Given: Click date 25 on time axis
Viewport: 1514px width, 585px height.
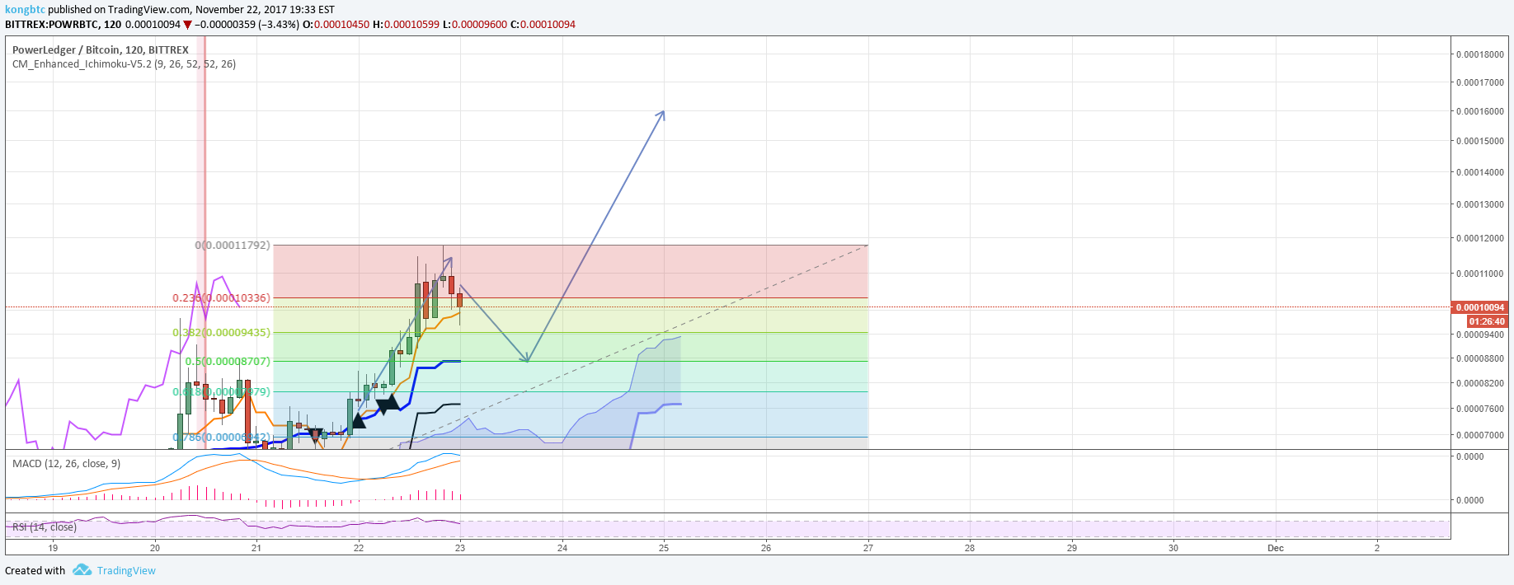Looking at the screenshot, I should point(664,548).
